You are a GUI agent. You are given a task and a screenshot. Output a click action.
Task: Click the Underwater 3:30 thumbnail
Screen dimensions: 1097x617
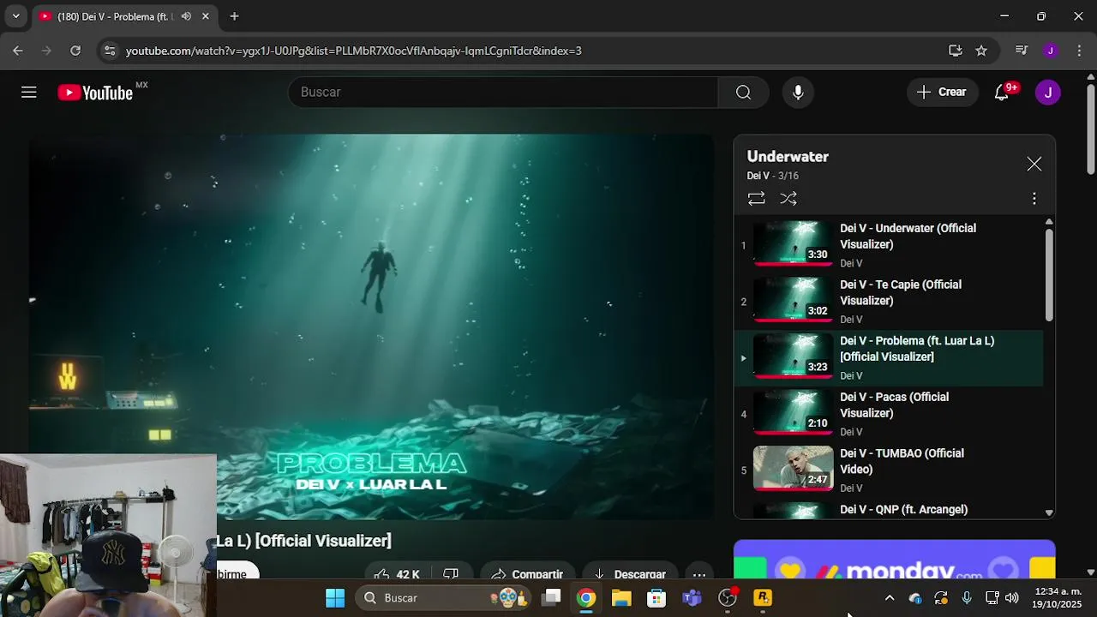point(793,243)
